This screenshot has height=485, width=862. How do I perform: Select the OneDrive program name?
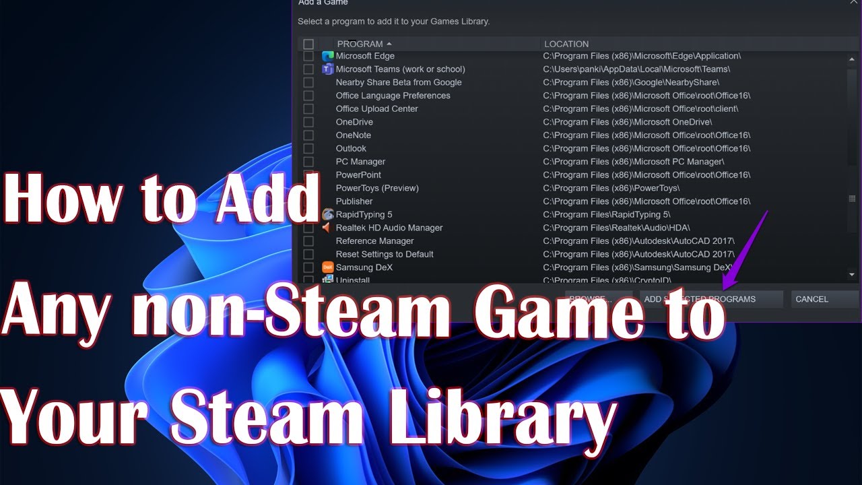coord(354,122)
